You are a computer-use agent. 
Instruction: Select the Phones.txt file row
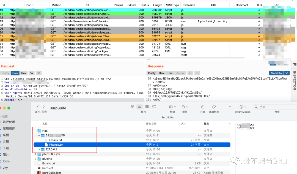click(x=132, y=145)
